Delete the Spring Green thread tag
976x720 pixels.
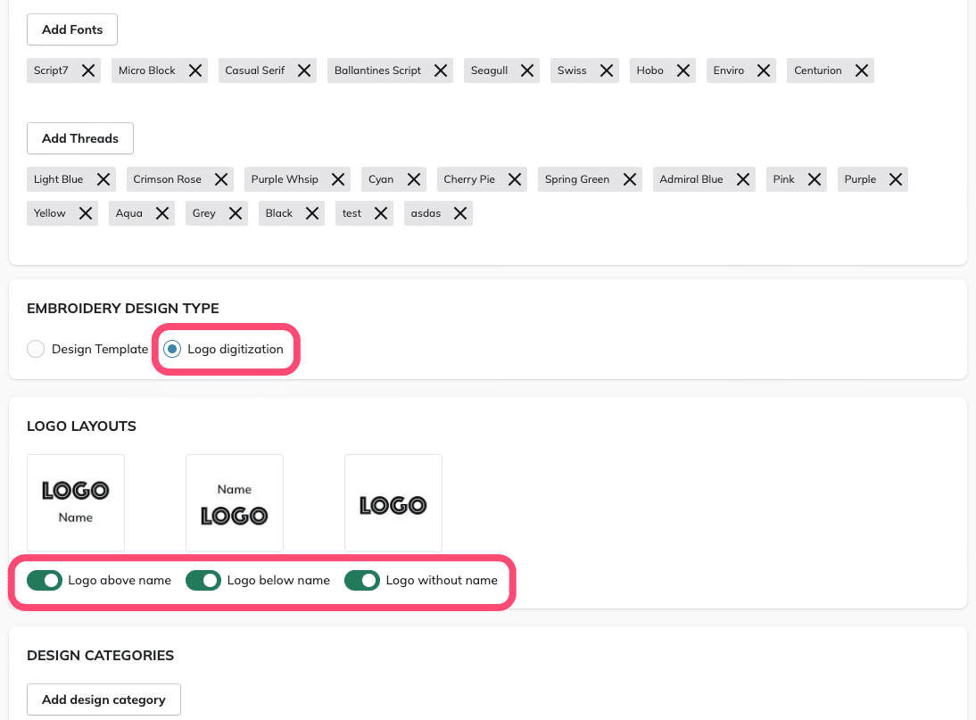630,179
